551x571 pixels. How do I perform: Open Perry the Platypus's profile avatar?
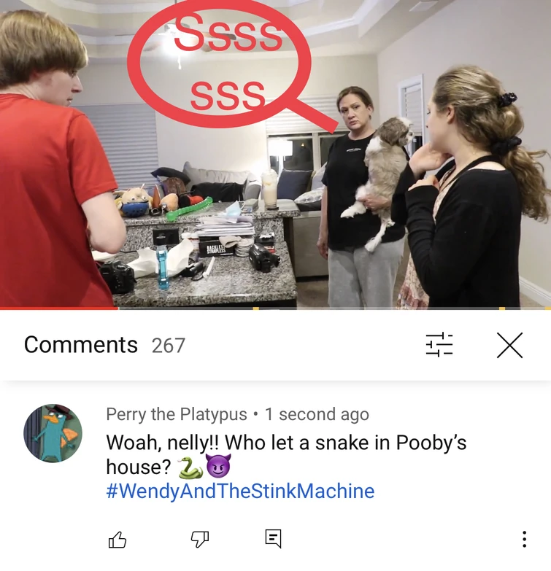click(53, 433)
